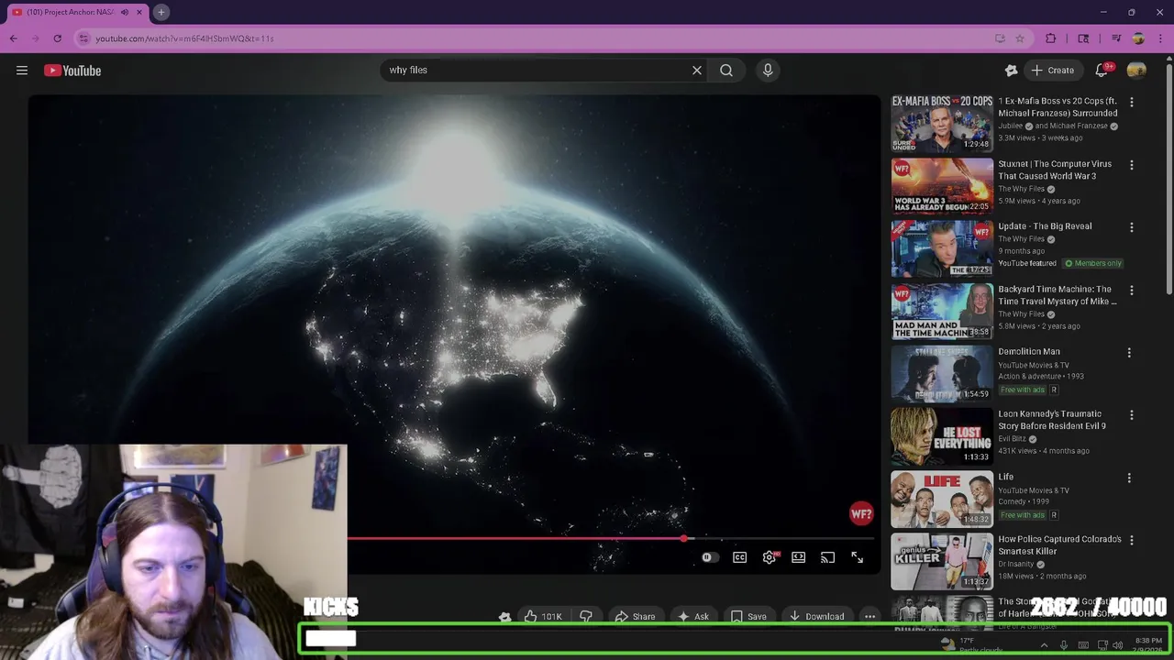Cast video to a TV
The image size is (1174, 660).
[x=827, y=557]
